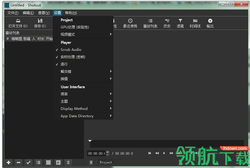Expand the 主题 theme submenu
The image size is (250, 168).
[83, 101]
